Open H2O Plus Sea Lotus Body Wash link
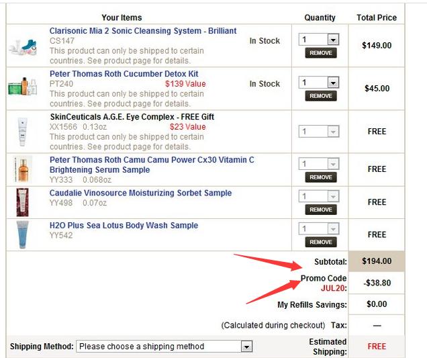Image resolution: width=427 pixels, height=358 pixels. click(x=124, y=225)
